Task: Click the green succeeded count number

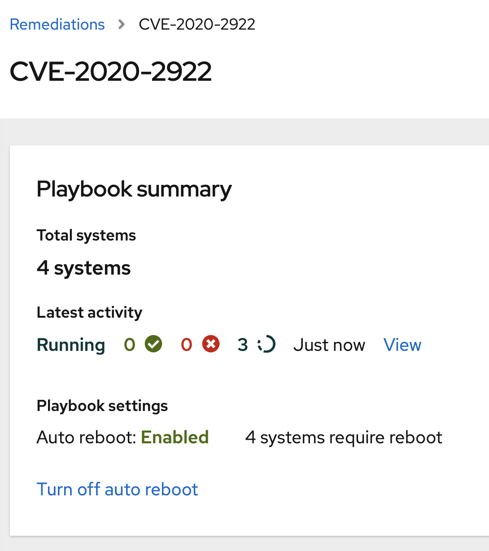Action: (x=130, y=345)
